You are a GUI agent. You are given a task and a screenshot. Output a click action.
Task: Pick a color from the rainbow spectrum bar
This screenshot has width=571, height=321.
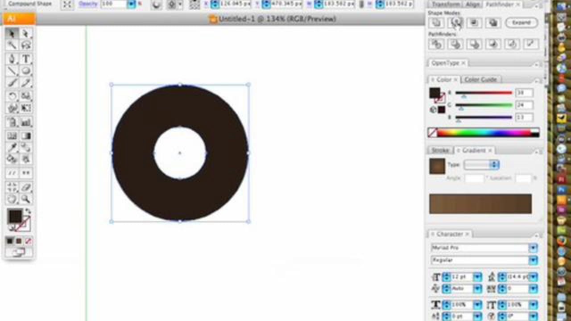(x=482, y=132)
